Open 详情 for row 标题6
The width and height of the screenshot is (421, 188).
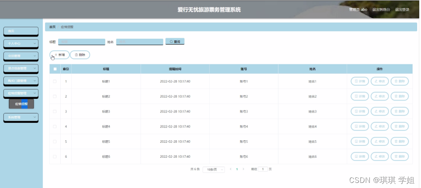coord(359,156)
